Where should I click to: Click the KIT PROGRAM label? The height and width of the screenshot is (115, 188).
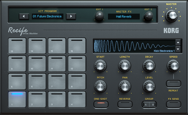(48, 11)
